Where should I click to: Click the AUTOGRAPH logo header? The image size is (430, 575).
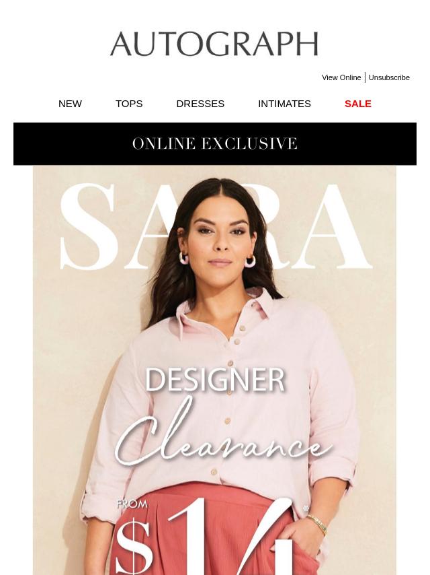[214, 44]
